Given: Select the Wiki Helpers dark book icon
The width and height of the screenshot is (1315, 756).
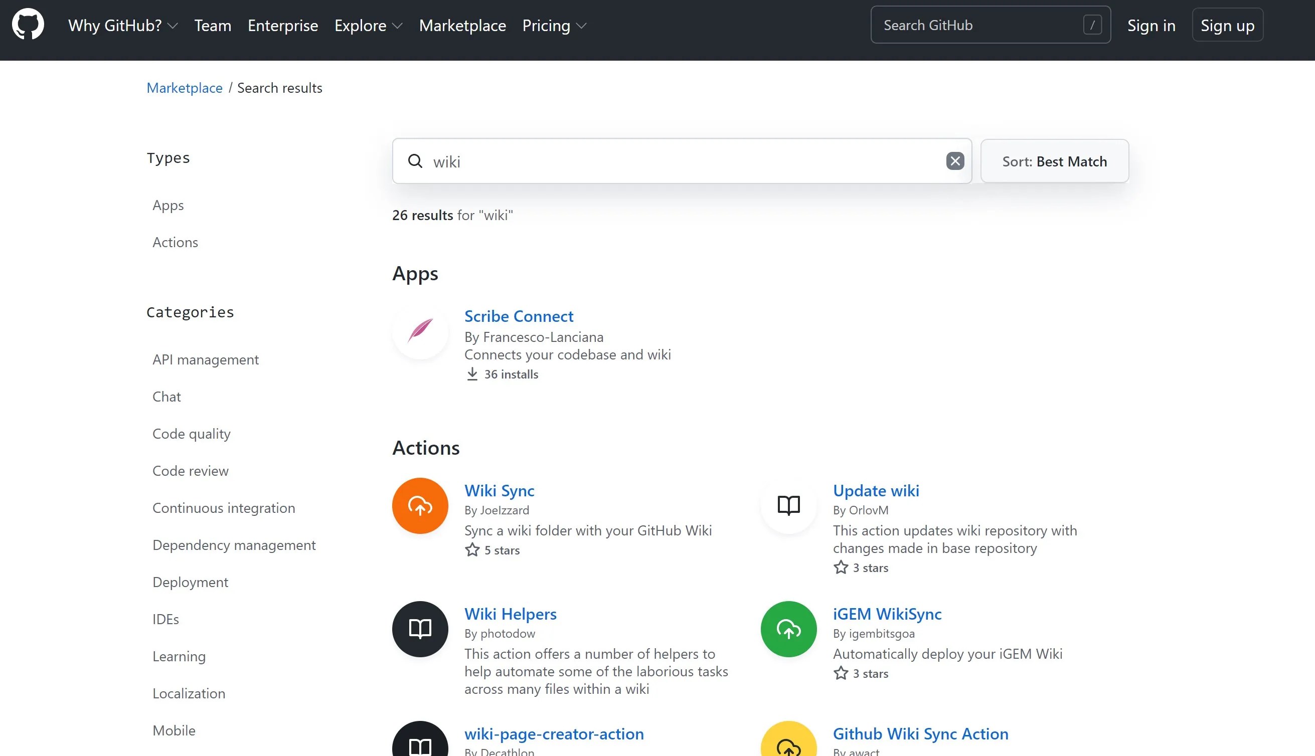Looking at the screenshot, I should pyautogui.click(x=420, y=629).
